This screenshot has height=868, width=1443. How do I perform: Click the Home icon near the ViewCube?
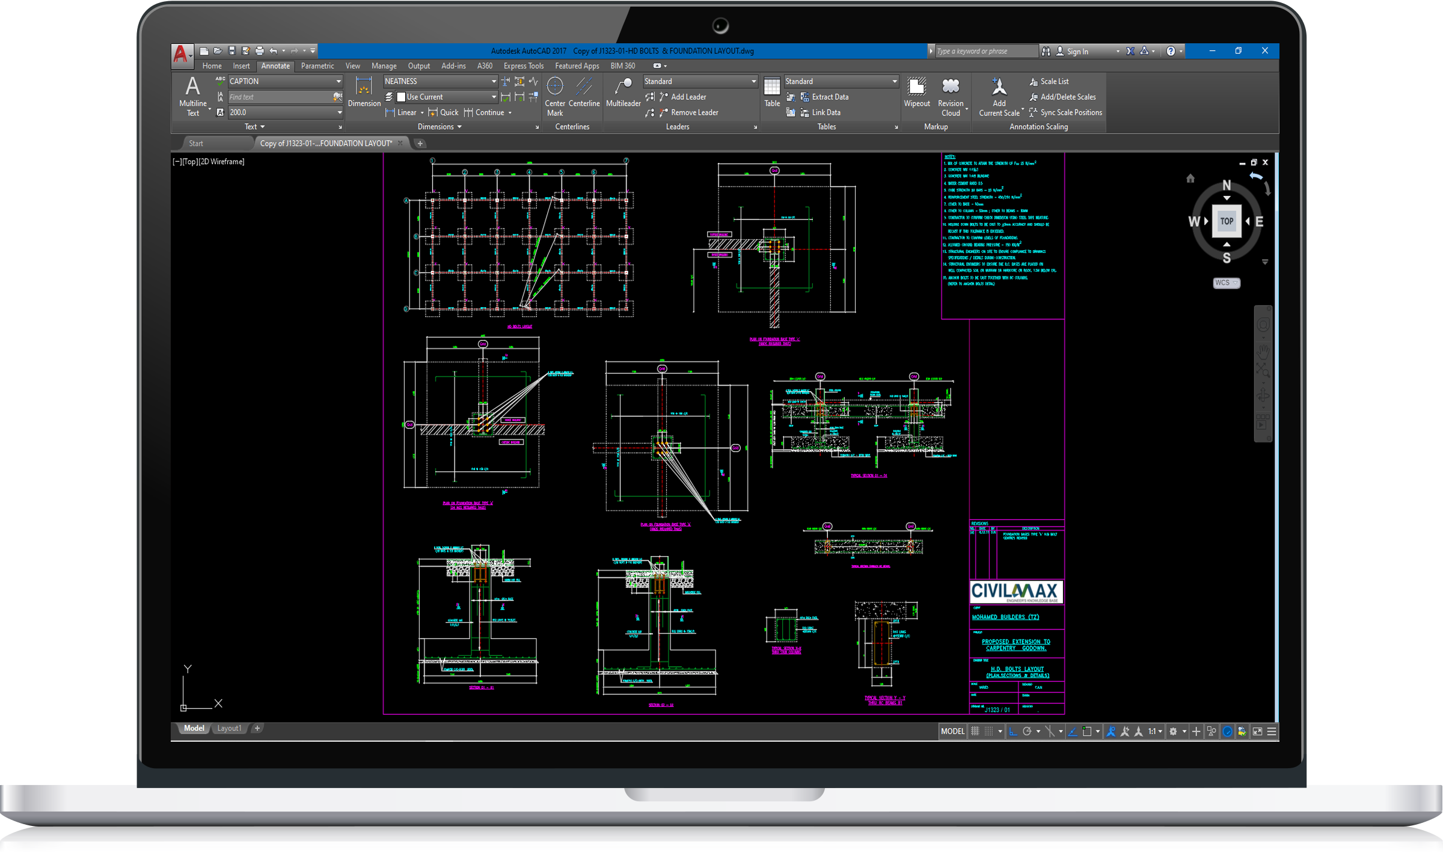pos(1190,179)
